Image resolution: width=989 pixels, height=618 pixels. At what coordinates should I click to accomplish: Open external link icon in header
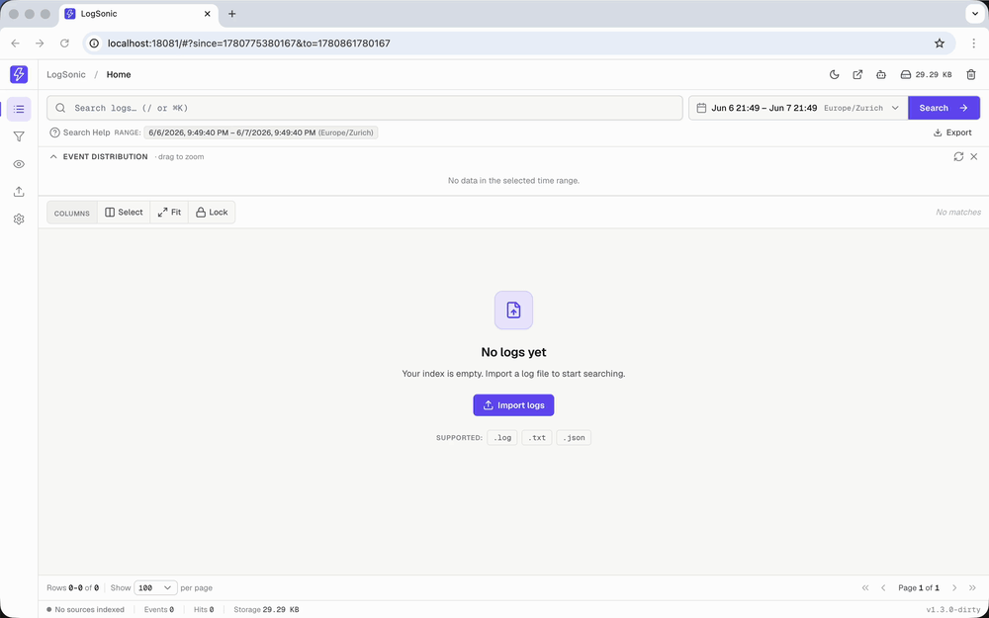[x=857, y=74]
